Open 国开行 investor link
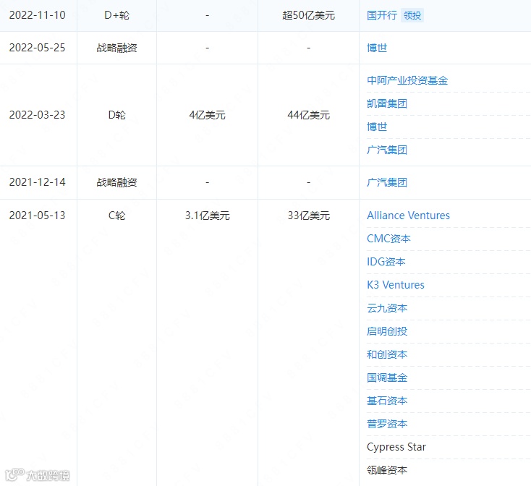Image resolution: width=531 pixels, height=486 pixels. pyautogui.click(x=382, y=15)
